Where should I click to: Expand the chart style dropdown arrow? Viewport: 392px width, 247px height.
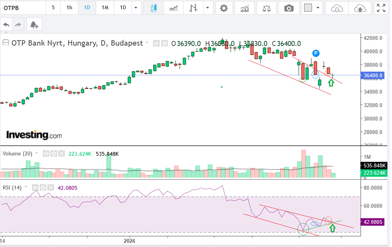coord(208,8)
